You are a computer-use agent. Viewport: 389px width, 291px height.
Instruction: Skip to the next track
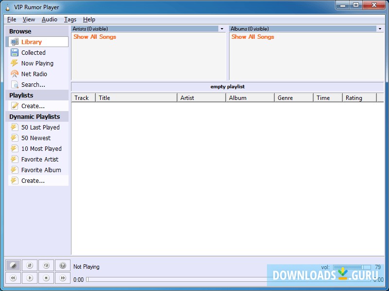tap(63, 278)
